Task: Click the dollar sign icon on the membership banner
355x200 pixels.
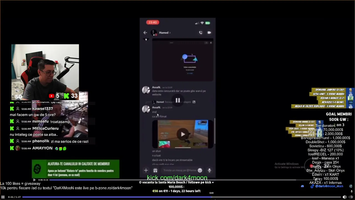Action: click(38, 168)
